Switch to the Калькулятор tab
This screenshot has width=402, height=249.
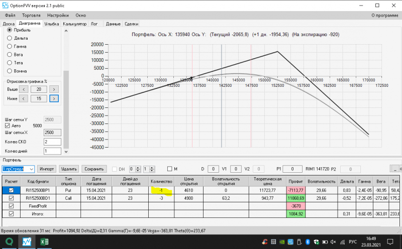[x=74, y=24]
